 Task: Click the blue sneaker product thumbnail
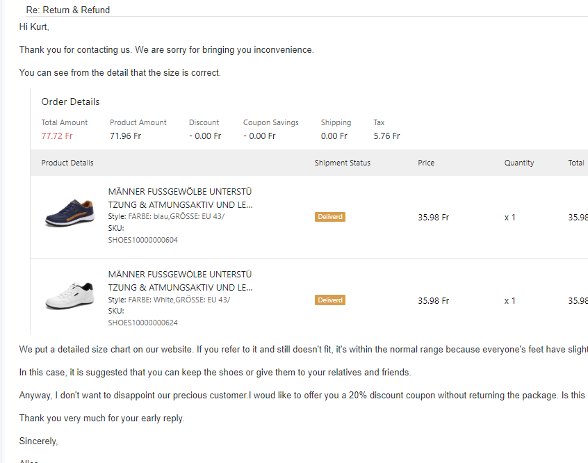pyautogui.click(x=70, y=211)
